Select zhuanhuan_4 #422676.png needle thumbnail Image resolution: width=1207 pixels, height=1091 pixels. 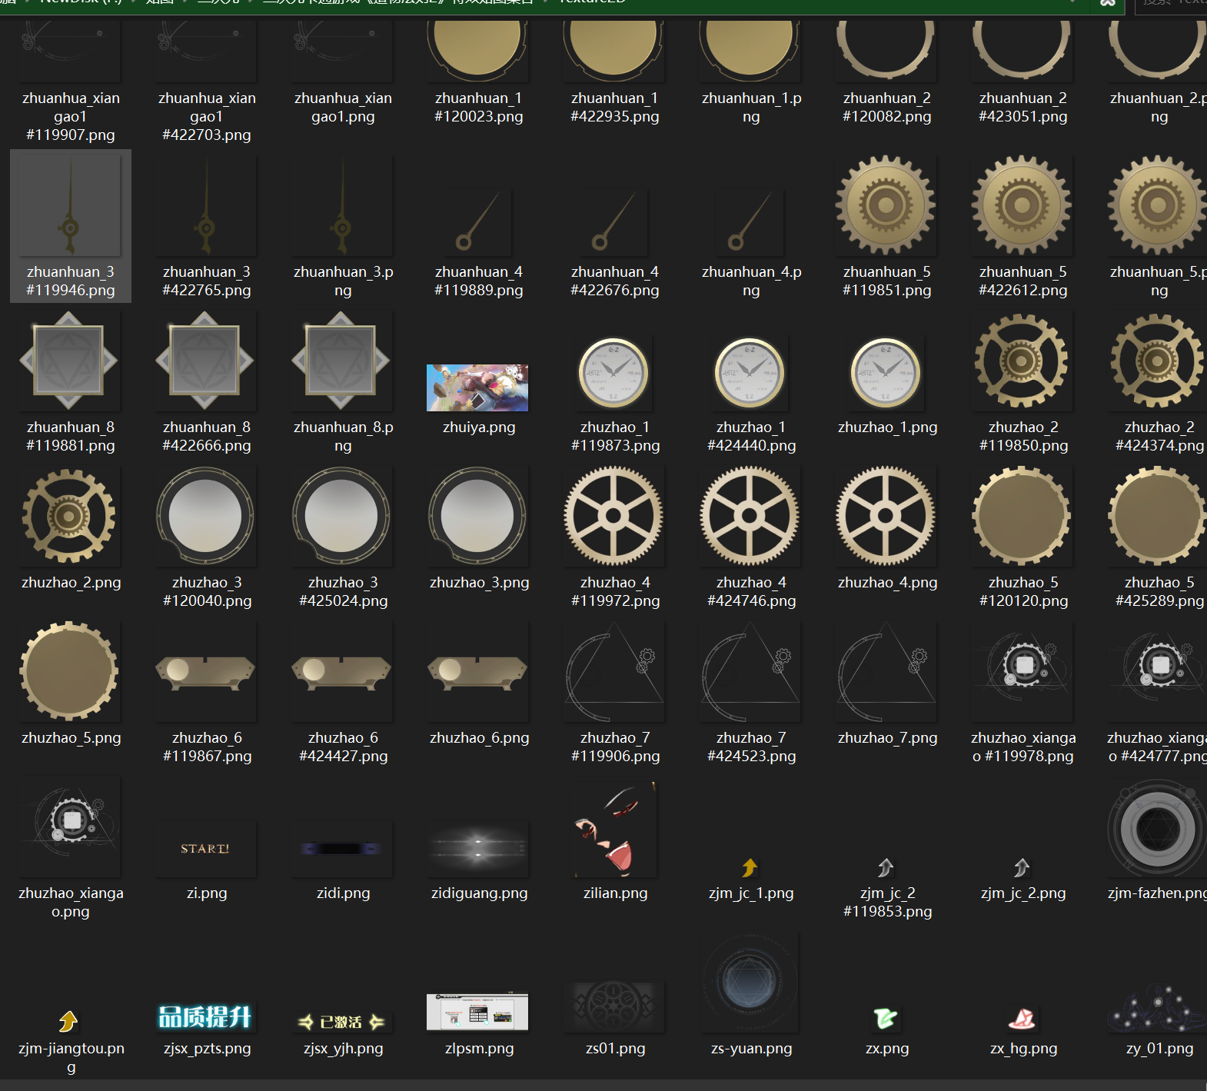pyautogui.click(x=614, y=223)
